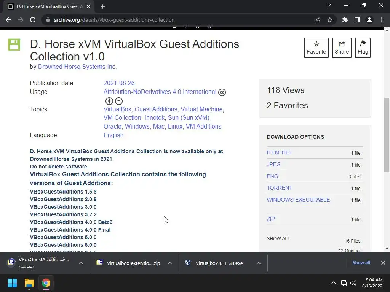Click the CC attribution person icon
The image size is (390, 292).
[109, 101]
